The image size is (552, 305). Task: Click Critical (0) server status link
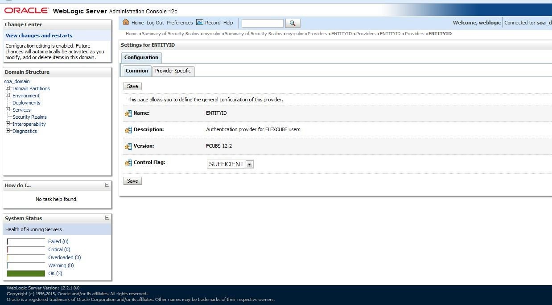point(59,249)
